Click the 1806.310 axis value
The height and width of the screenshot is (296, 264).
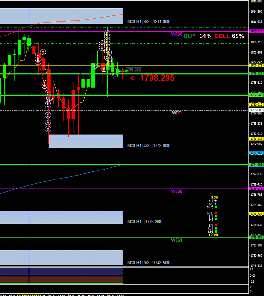coord(256,42)
